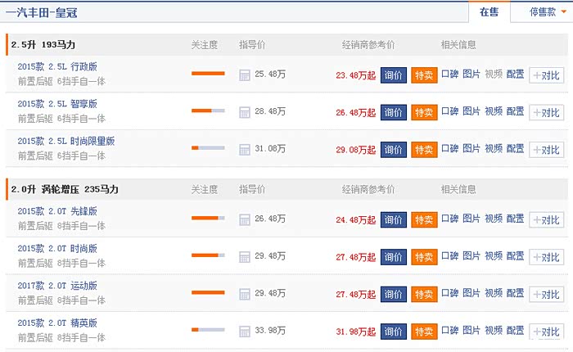This screenshot has height=352, width=573.
Task: Open calculator icon for 2.5L 智享版
Action: pos(245,113)
